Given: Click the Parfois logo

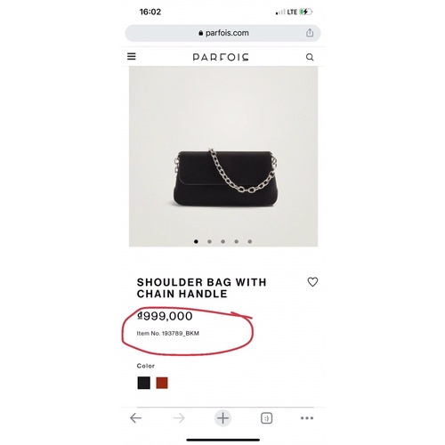Looking at the screenshot, I should (221, 57).
